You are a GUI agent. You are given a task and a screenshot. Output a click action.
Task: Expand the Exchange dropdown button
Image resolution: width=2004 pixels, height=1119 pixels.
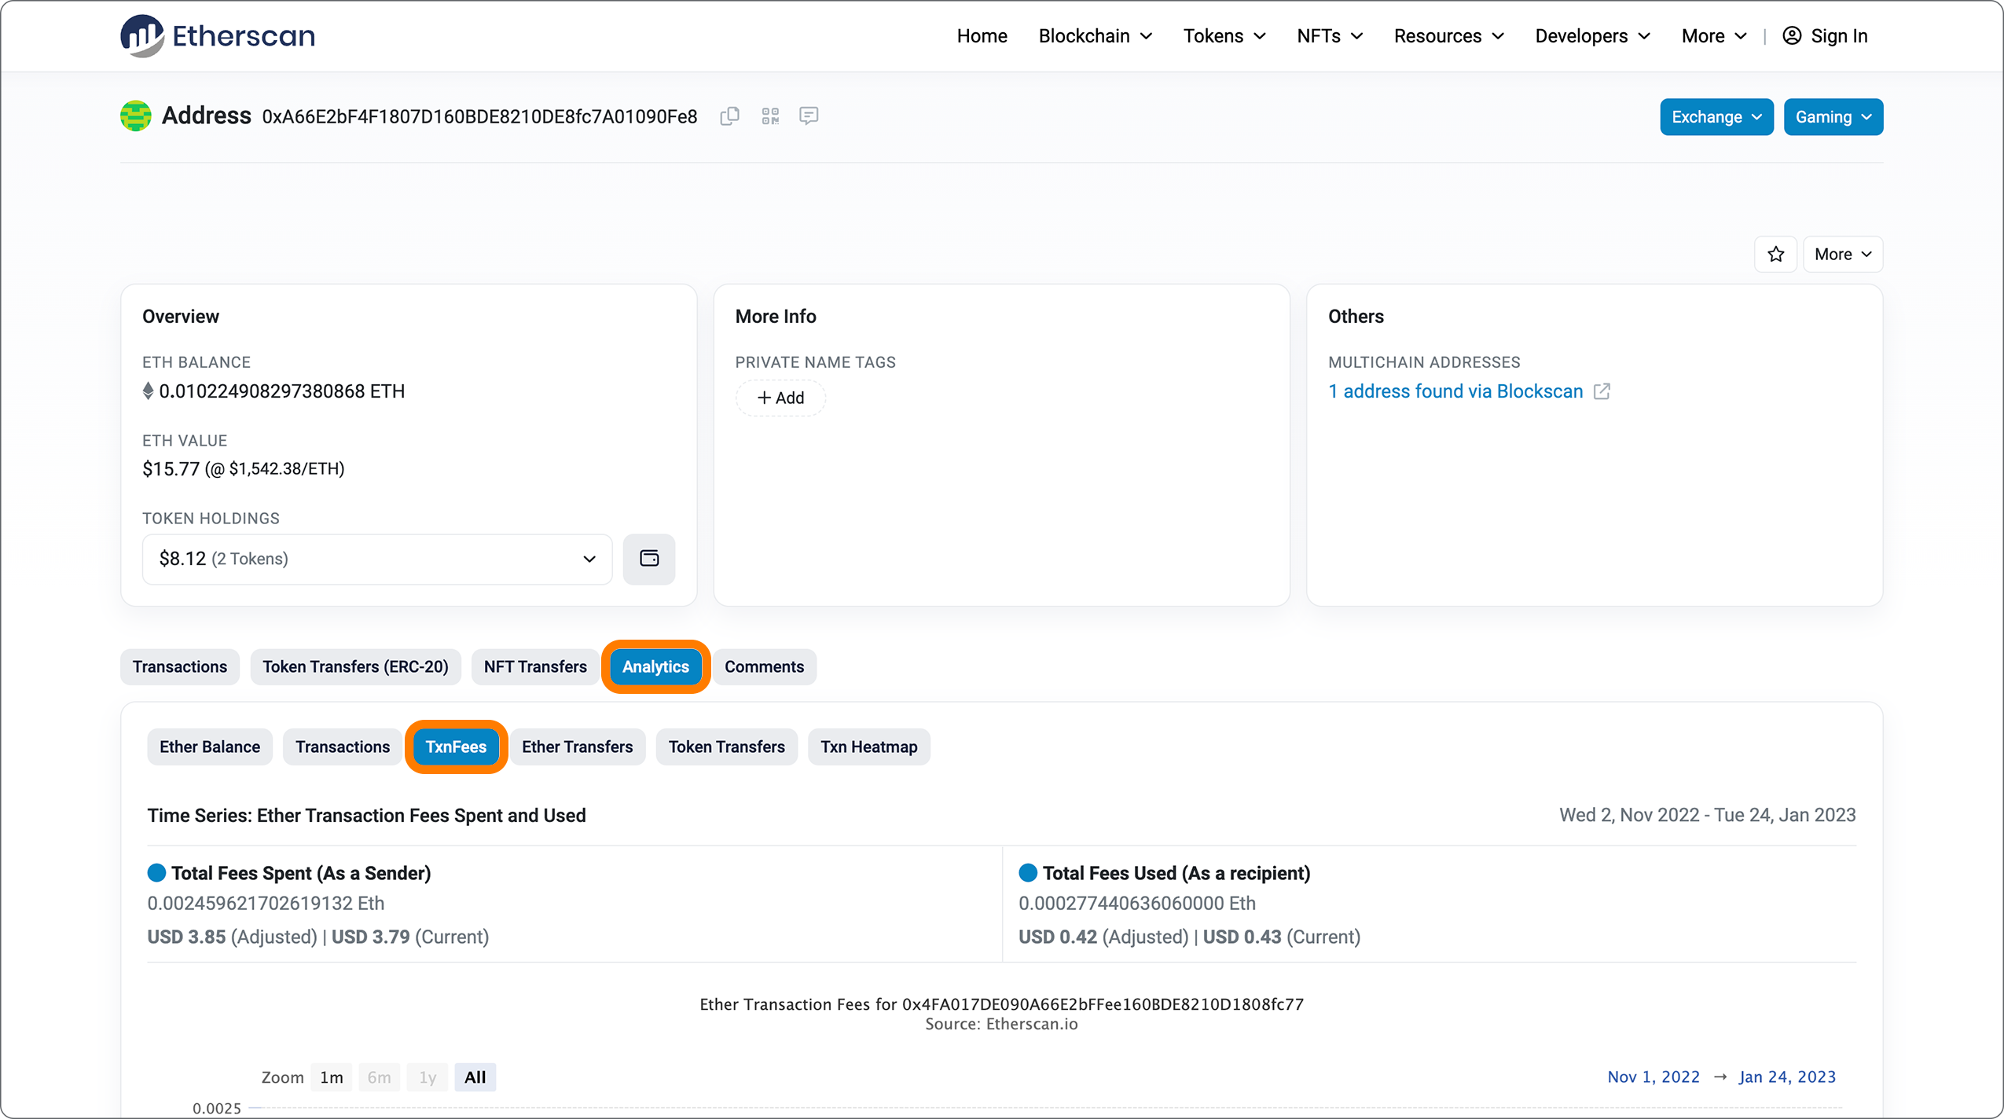(1716, 117)
